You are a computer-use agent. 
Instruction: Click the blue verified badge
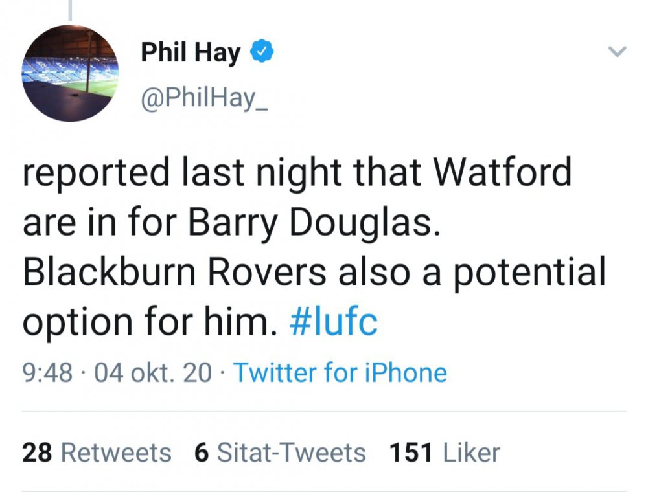point(262,52)
